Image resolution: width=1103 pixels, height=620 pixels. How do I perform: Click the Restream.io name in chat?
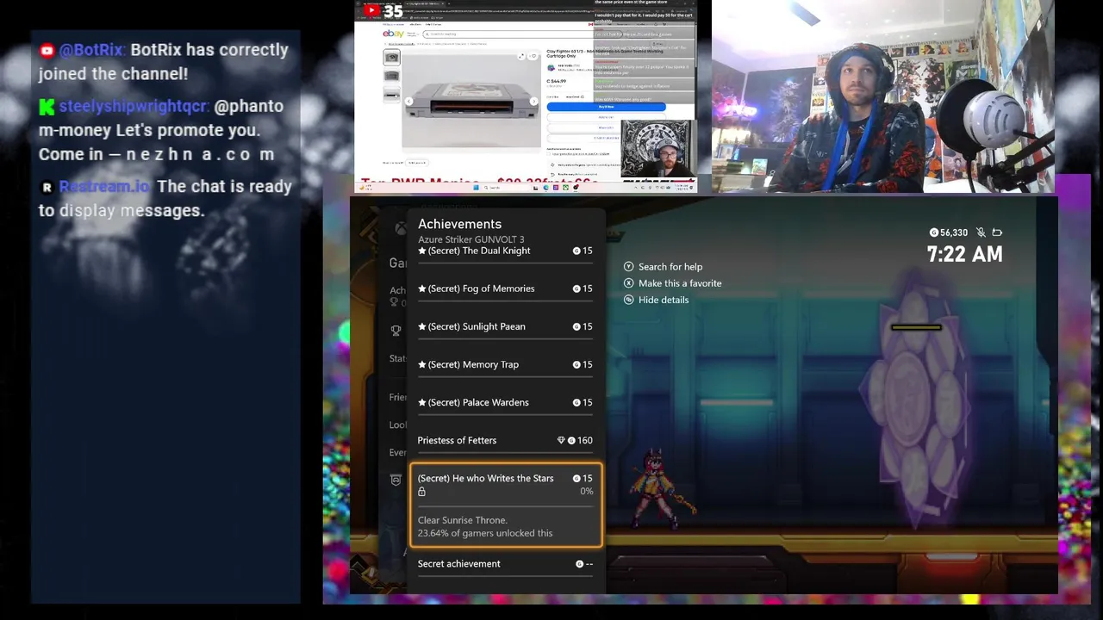click(104, 186)
